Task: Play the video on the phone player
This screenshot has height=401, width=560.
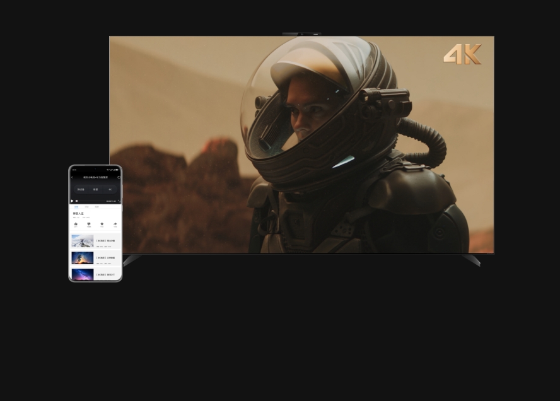Action: (x=72, y=201)
